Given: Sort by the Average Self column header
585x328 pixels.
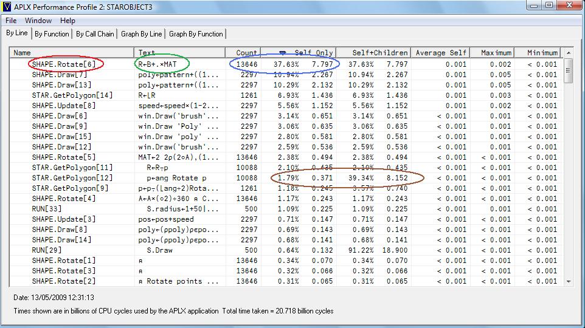Looking at the screenshot, I should tap(441, 53).
